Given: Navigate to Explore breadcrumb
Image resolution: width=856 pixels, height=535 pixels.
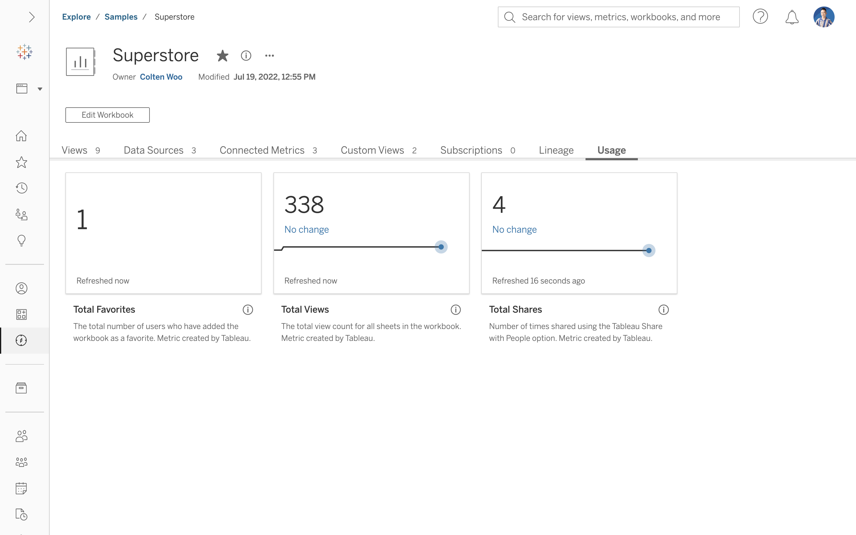Looking at the screenshot, I should tap(76, 17).
